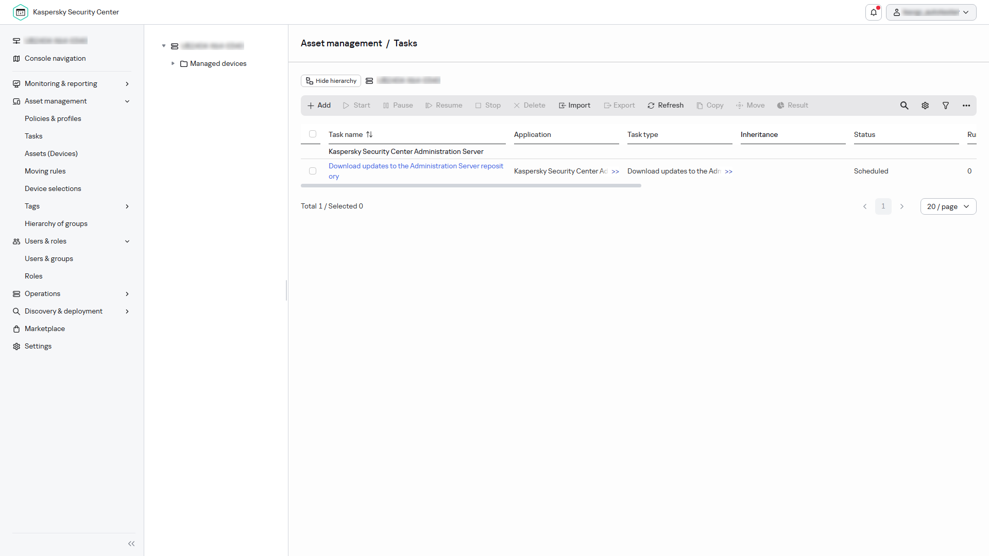Open table column settings gear icon
The width and height of the screenshot is (989, 556).
pos(925,106)
